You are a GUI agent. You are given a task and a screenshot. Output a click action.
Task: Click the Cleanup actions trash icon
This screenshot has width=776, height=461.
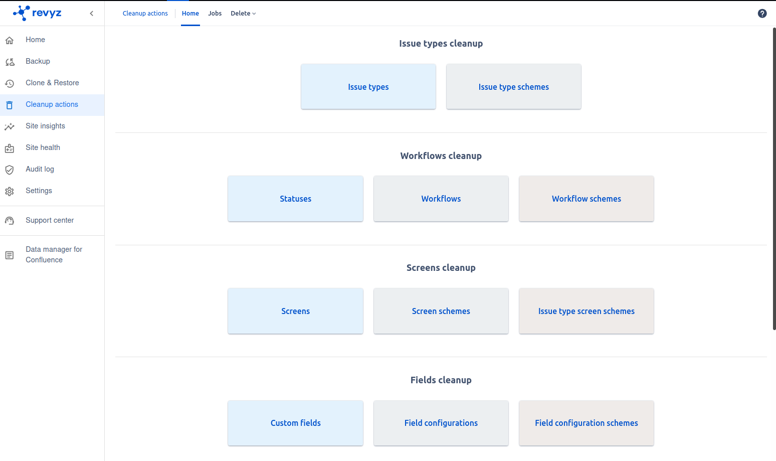click(10, 105)
